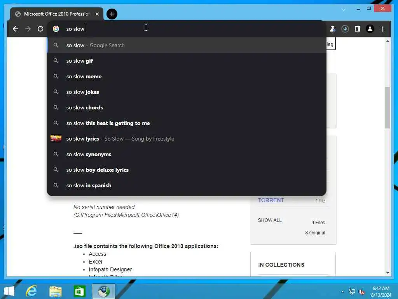The height and width of the screenshot is (299, 398).
Task: Click the '8 Original' text
Action: [315, 233]
